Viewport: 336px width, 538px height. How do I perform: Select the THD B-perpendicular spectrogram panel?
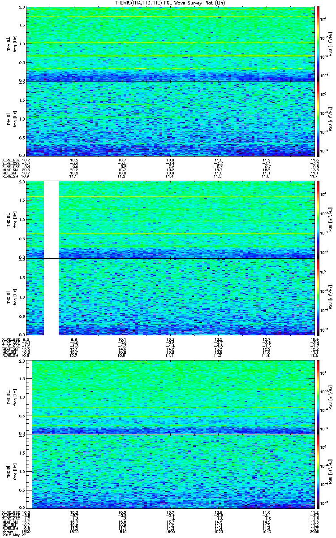(x=170, y=220)
